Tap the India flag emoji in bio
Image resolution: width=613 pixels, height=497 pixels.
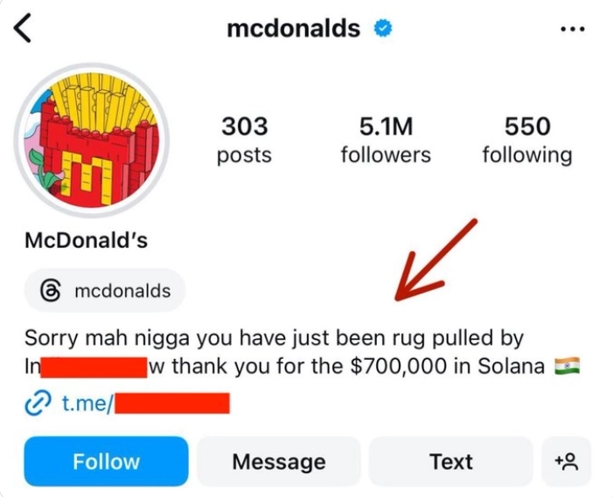click(x=568, y=366)
